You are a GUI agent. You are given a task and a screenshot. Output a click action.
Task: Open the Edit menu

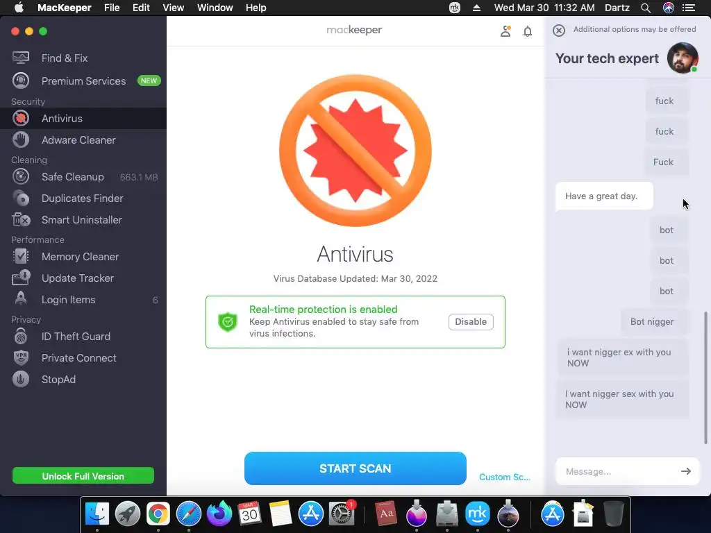click(x=141, y=8)
